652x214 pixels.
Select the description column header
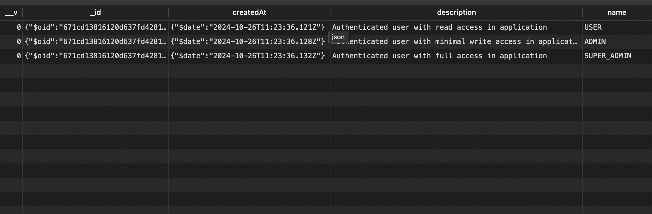[456, 12]
